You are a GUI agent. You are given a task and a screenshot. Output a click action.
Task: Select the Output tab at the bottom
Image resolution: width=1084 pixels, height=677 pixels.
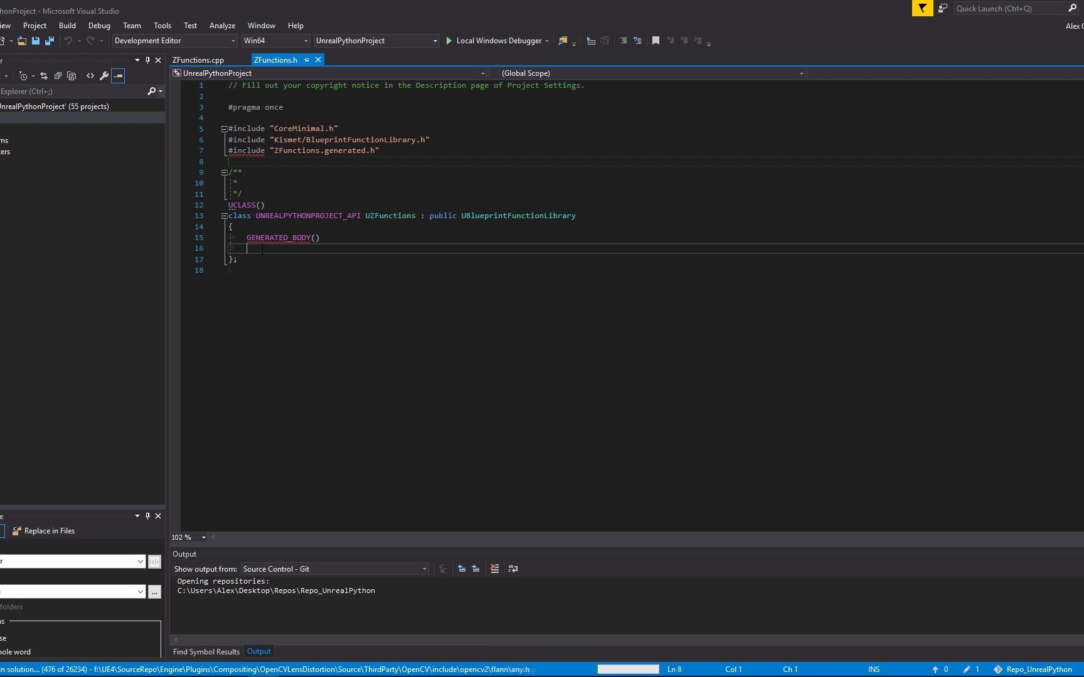tap(259, 652)
